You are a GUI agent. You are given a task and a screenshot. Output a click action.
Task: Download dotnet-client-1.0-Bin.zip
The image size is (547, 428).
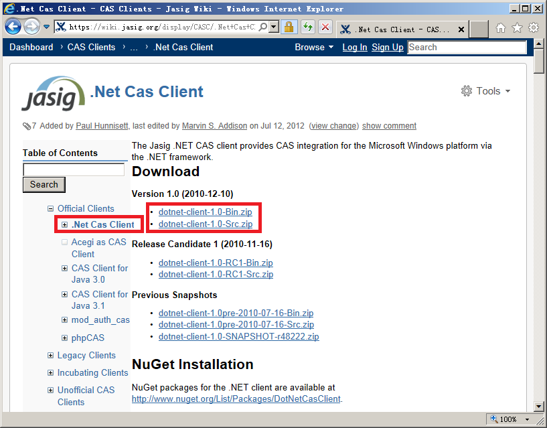(205, 212)
